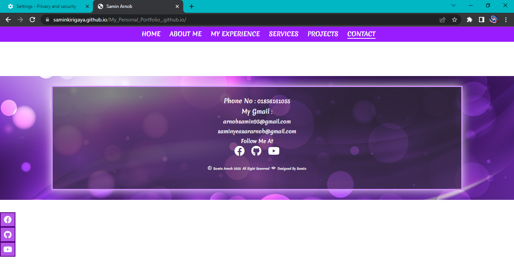Click the share icon in the toolbar
Image resolution: width=514 pixels, height=274 pixels.
[443, 20]
